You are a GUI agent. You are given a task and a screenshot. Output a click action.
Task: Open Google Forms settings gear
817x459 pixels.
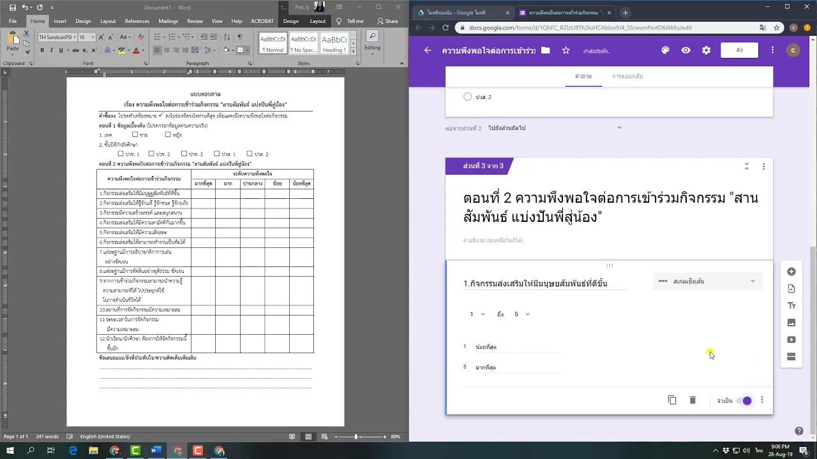click(706, 50)
